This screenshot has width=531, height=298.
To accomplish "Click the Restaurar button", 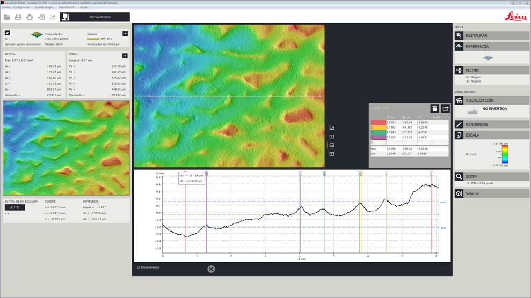I will click(491, 35).
